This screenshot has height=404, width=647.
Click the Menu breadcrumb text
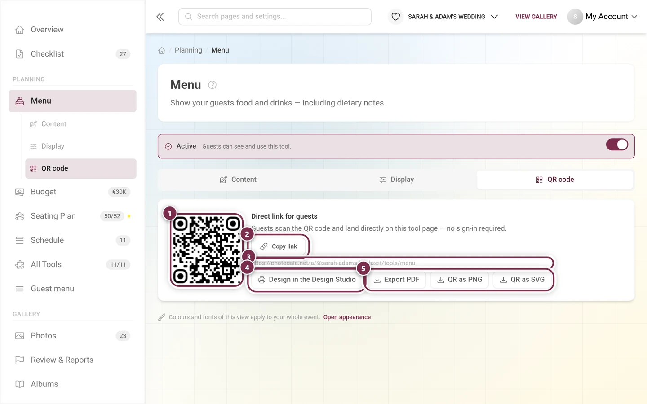[x=220, y=50]
